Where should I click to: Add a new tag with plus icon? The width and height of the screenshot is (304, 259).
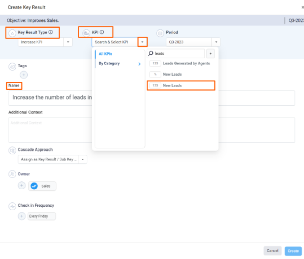(x=24, y=75)
